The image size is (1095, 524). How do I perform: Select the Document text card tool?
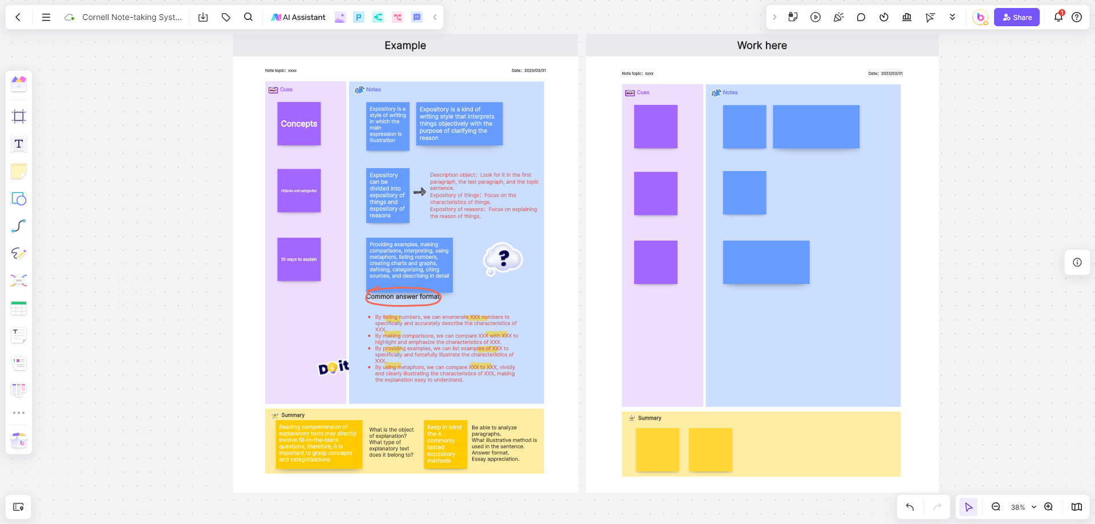(x=19, y=335)
